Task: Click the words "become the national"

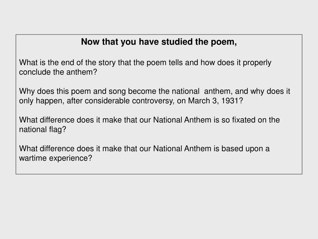Action: pyautogui.click(x=164, y=91)
